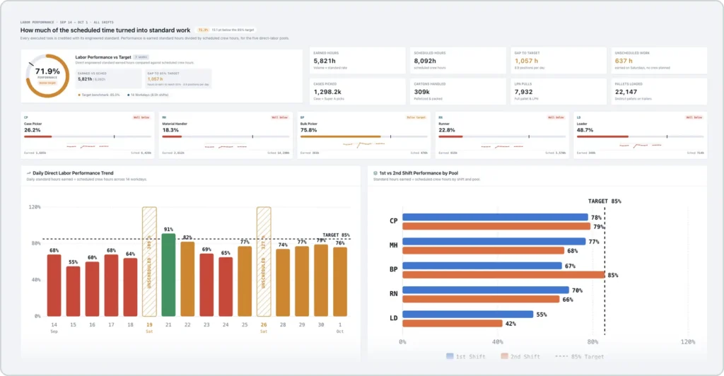
Task: Click the Case Picker sparkline chart
Action: 88,146
